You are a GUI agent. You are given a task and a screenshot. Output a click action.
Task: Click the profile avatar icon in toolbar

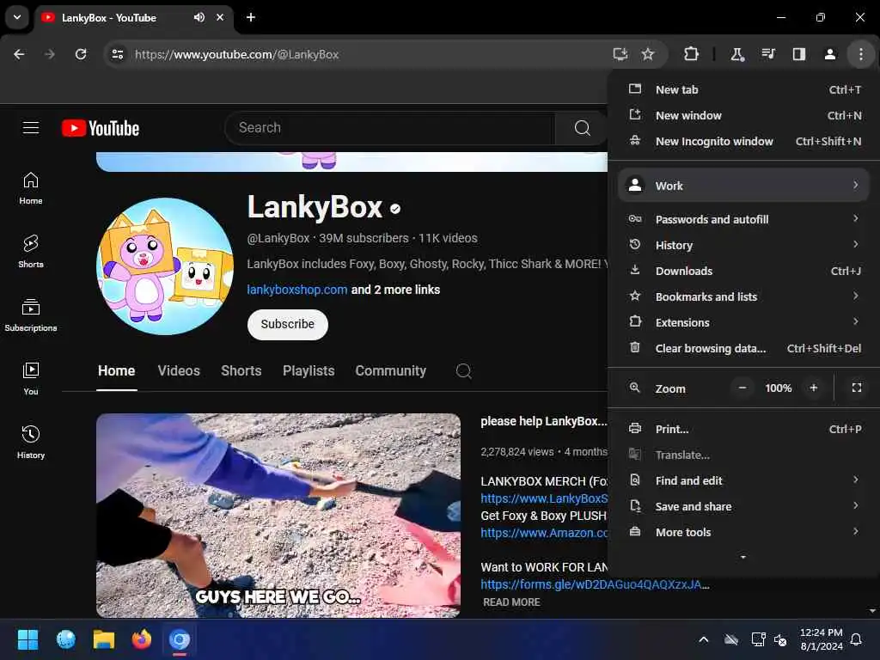829,54
